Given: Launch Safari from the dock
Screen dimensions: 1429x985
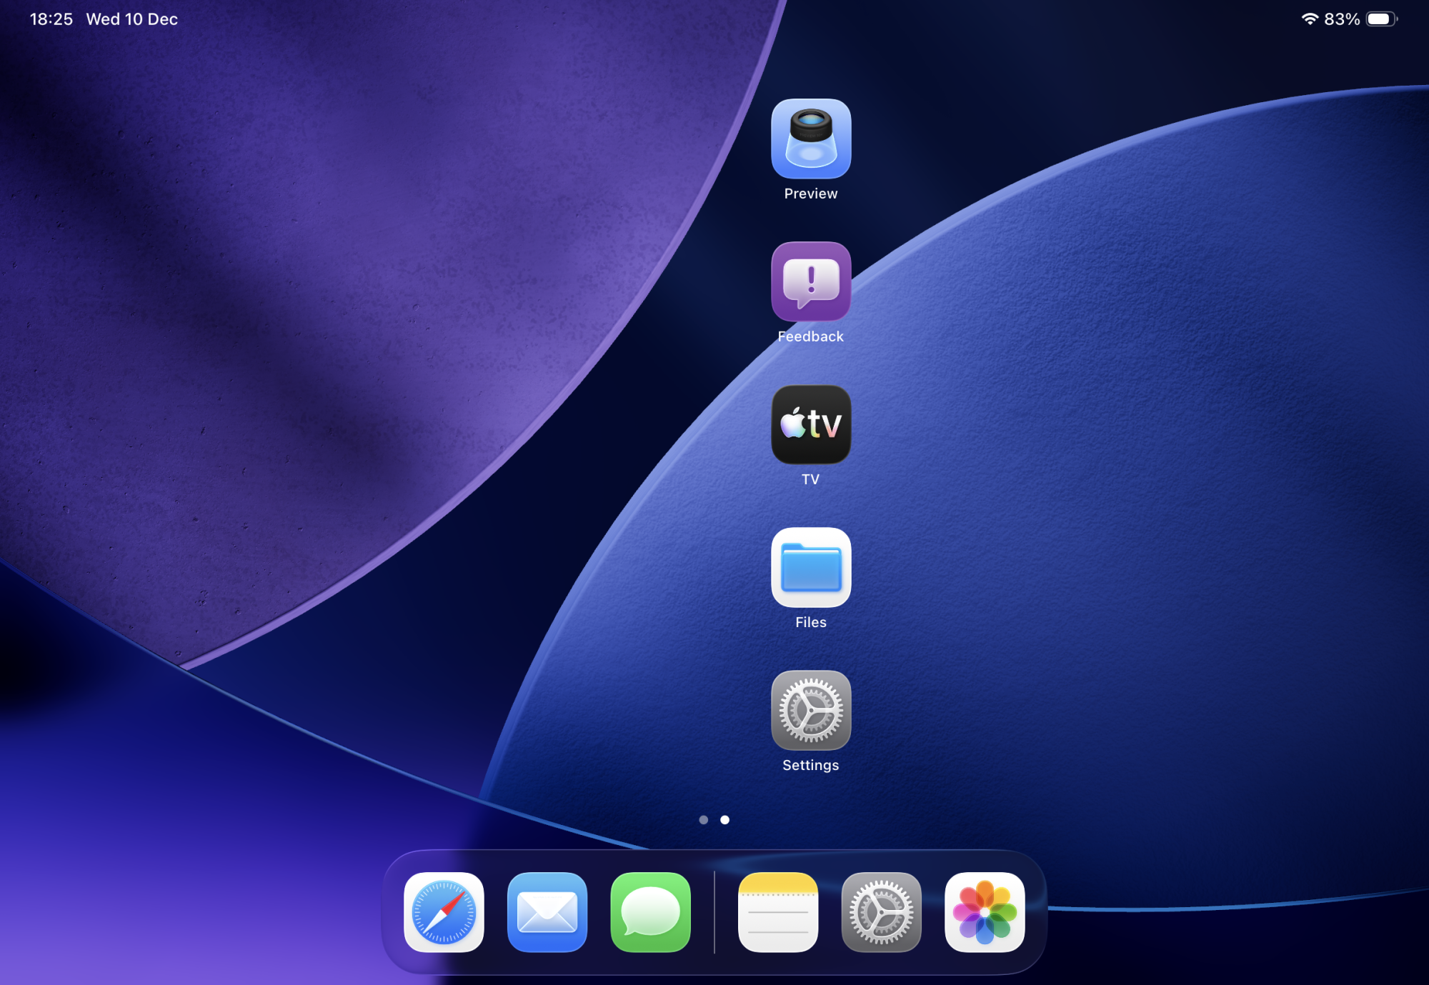Looking at the screenshot, I should click(444, 912).
